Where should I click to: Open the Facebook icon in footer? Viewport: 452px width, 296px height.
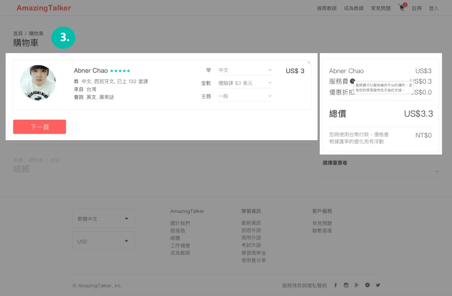click(335, 285)
